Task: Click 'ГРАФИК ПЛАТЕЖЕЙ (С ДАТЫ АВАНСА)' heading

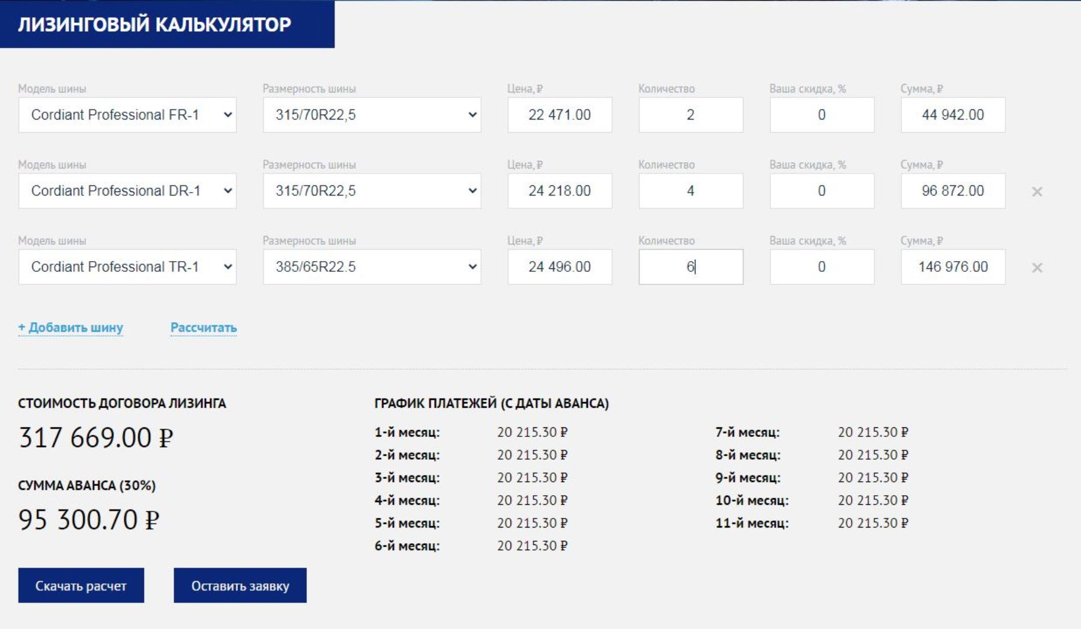Action: click(x=492, y=403)
